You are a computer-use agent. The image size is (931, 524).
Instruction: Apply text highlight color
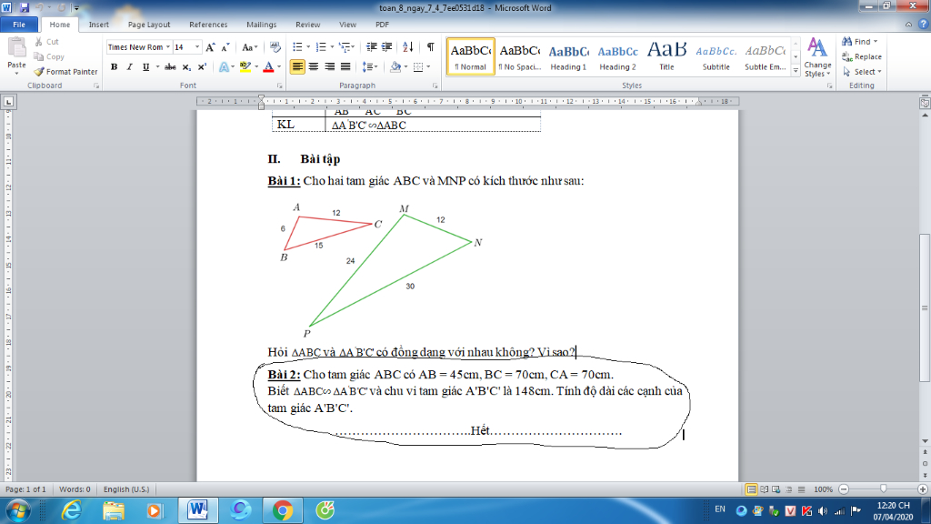coord(245,67)
